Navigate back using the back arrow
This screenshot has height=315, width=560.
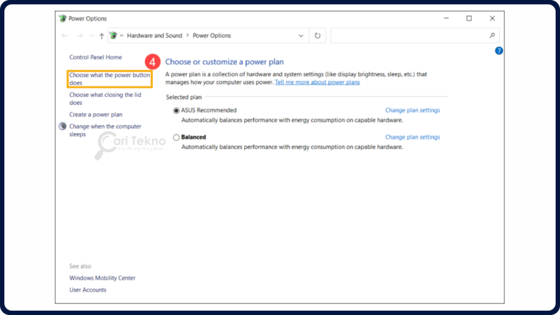pos(64,35)
